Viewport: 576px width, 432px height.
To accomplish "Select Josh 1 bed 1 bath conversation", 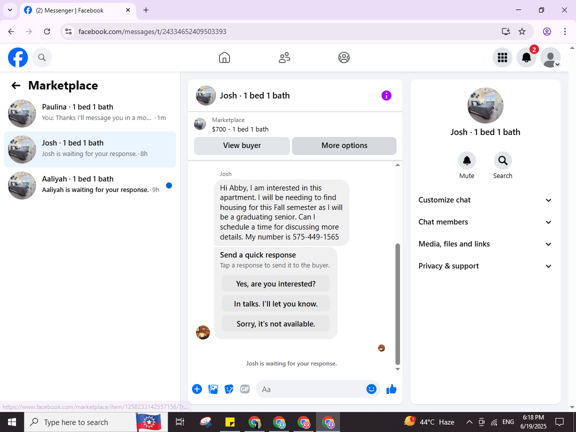I will (90, 149).
